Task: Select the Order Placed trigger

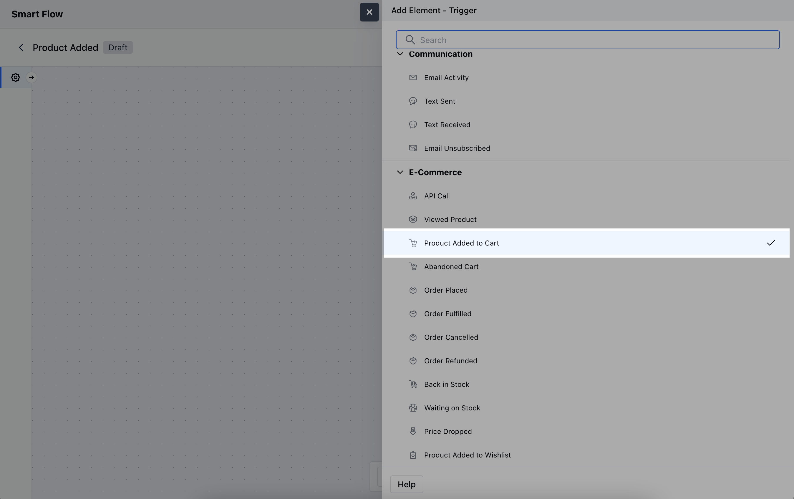Action: point(445,290)
